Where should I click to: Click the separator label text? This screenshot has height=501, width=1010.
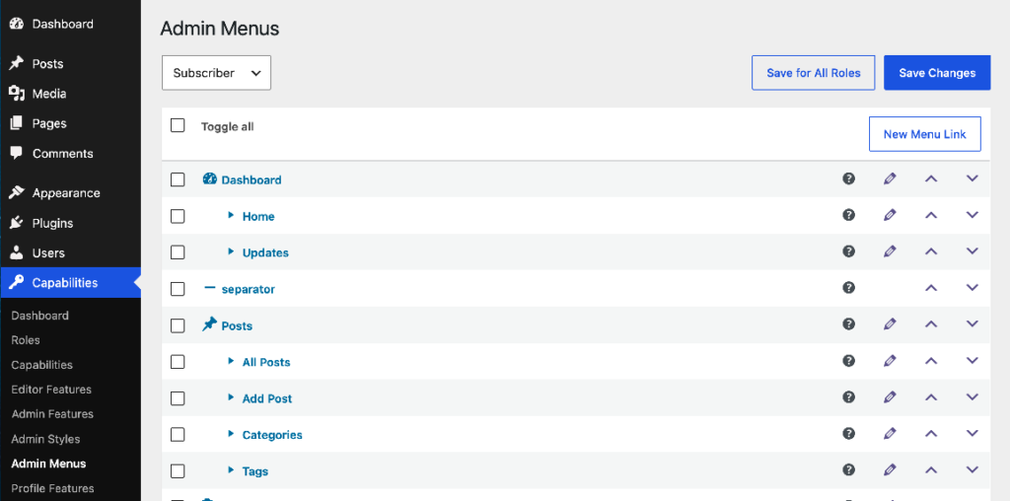point(248,289)
